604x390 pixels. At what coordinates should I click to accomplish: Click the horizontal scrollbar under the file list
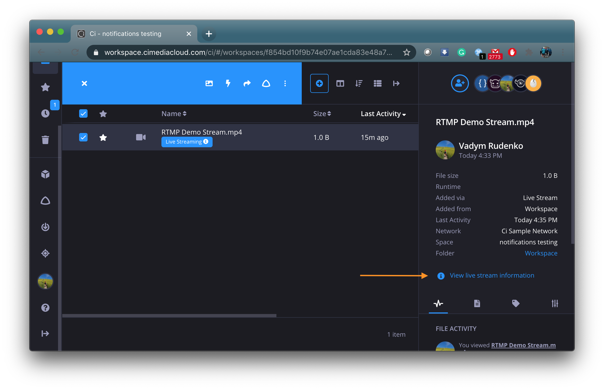169,316
